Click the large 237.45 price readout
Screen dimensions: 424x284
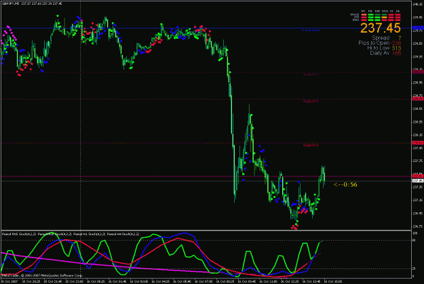(381, 28)
